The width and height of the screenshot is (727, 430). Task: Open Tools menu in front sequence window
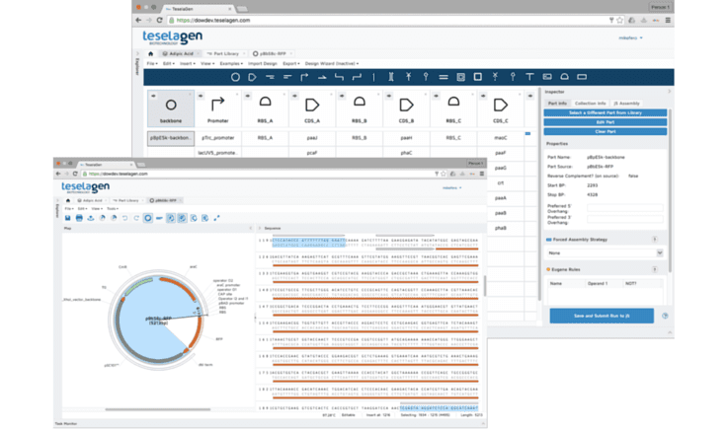113,209
